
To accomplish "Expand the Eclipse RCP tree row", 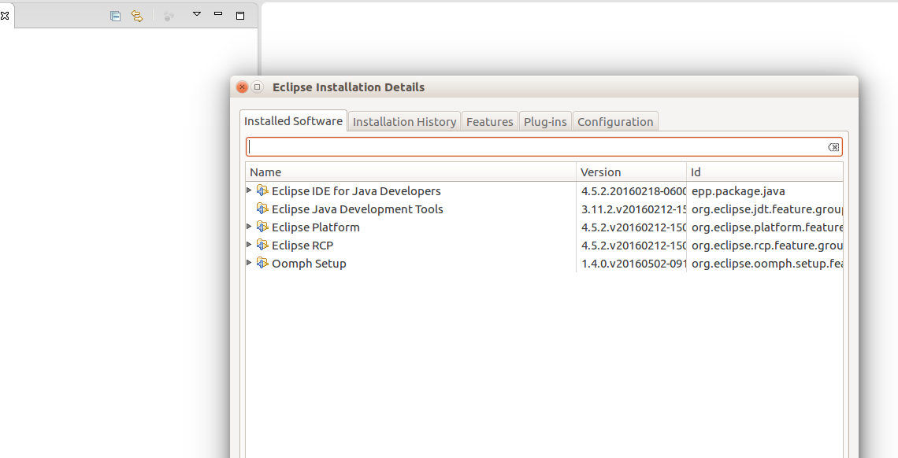I will (249, 245).
